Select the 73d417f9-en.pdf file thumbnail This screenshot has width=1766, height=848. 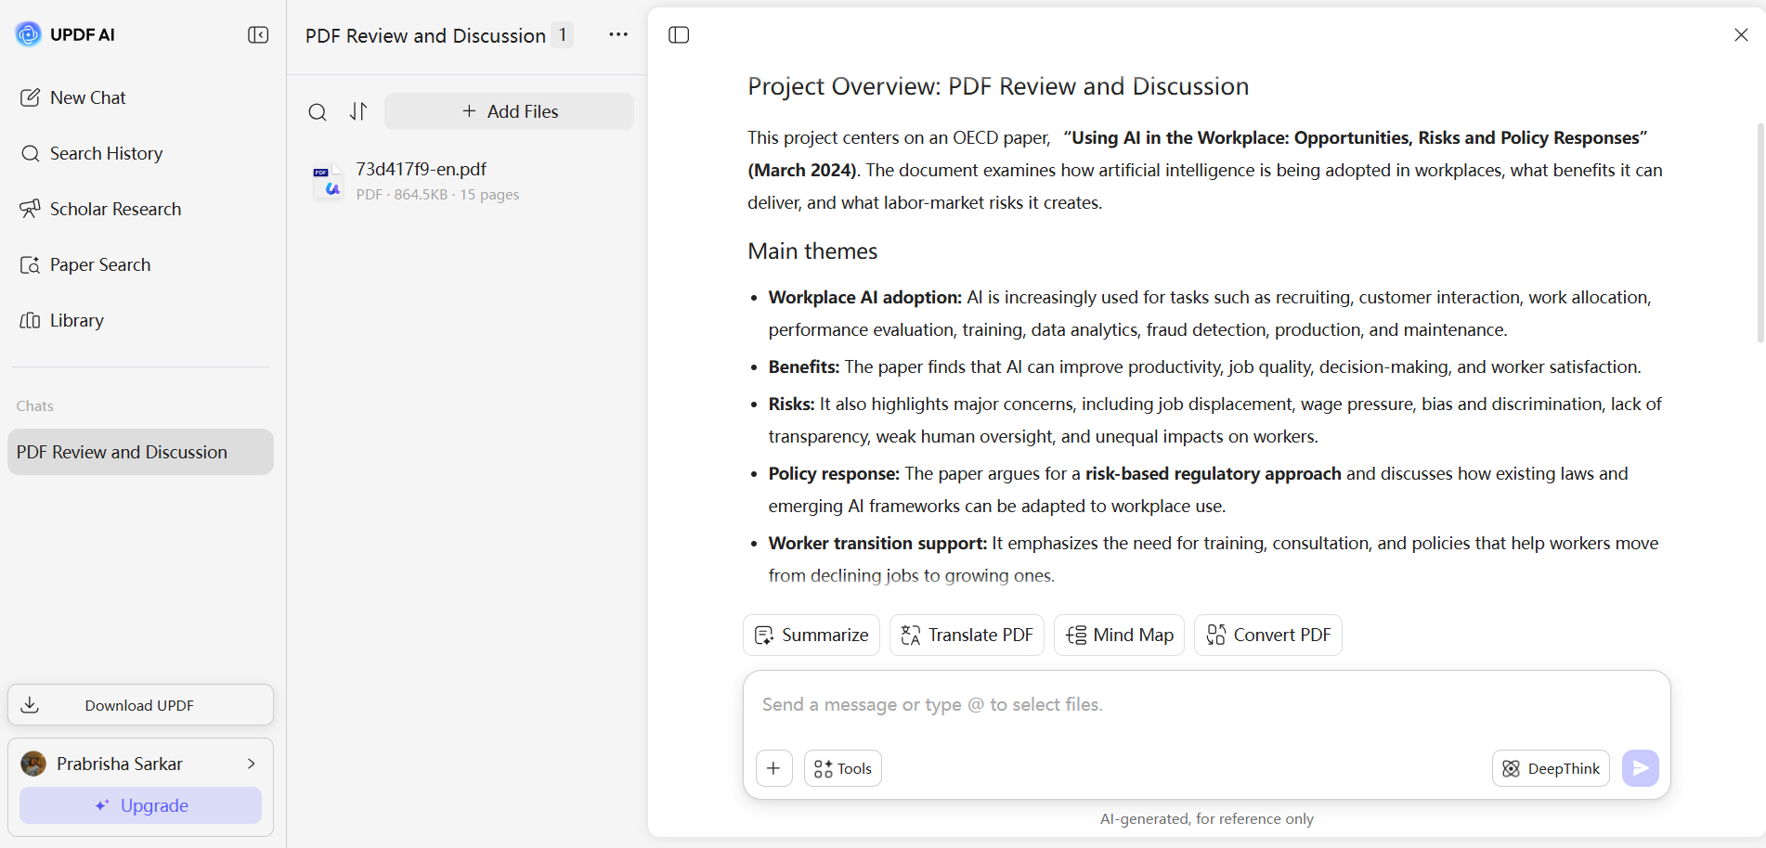point(328,182)
